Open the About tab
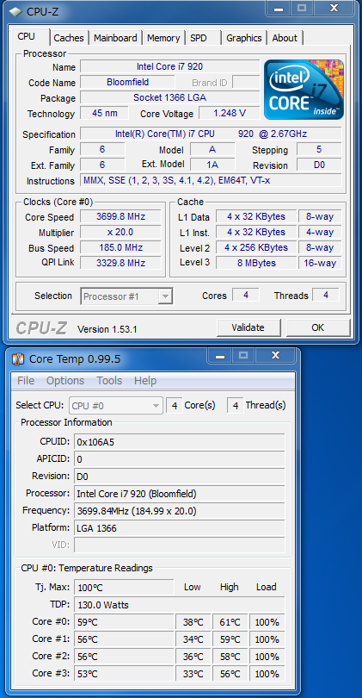Image resolution: width=362 pixels, height=698 pixels. click(285, 38)
